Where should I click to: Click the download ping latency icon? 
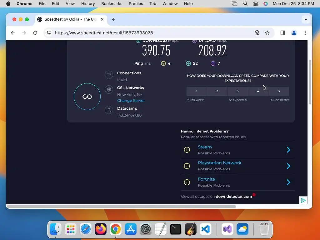[188, 63]
